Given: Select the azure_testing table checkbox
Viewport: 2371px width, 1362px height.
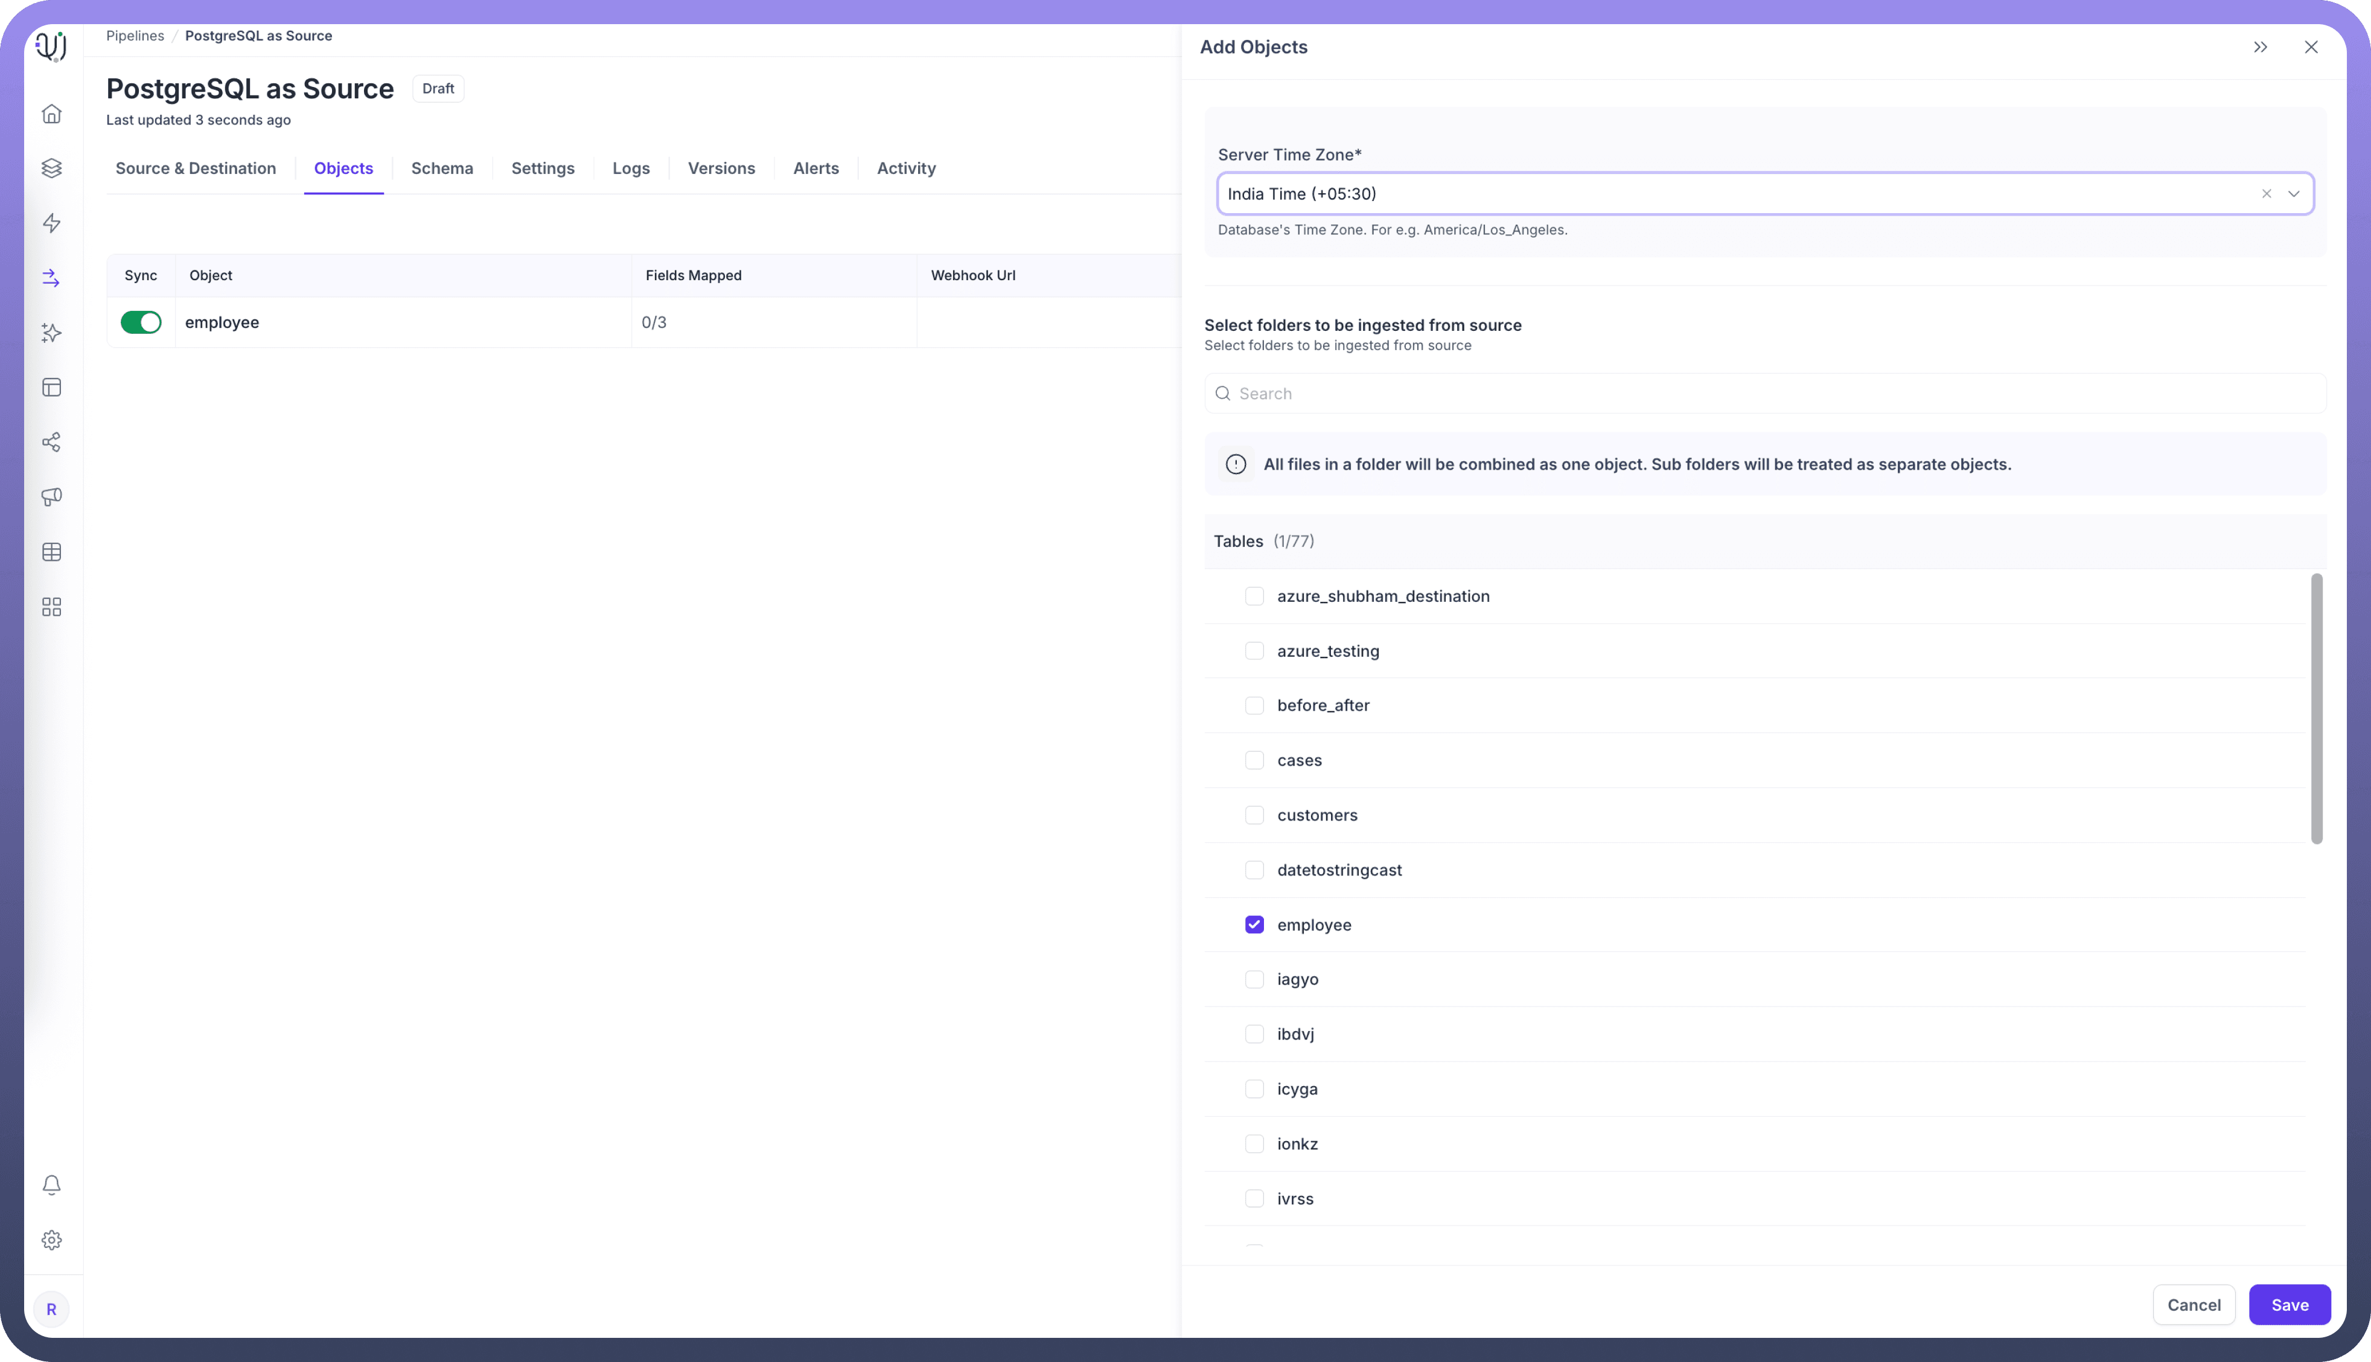Looking at the screenshot, I should coord(1254,651).
